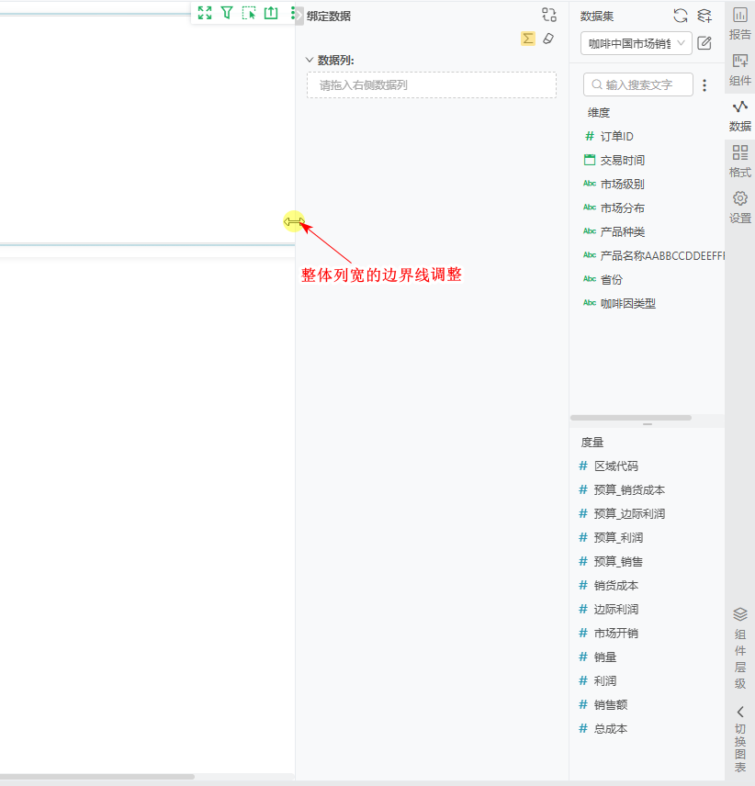Click the 切换图表 switch chart button
The height and width of the screenshot is (786, 755).
coord(740,739)
